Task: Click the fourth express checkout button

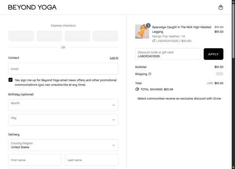Action: pyautogui.click(x=105, y=36)
